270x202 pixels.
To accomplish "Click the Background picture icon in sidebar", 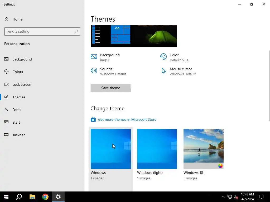I will [x=6, y=59].
